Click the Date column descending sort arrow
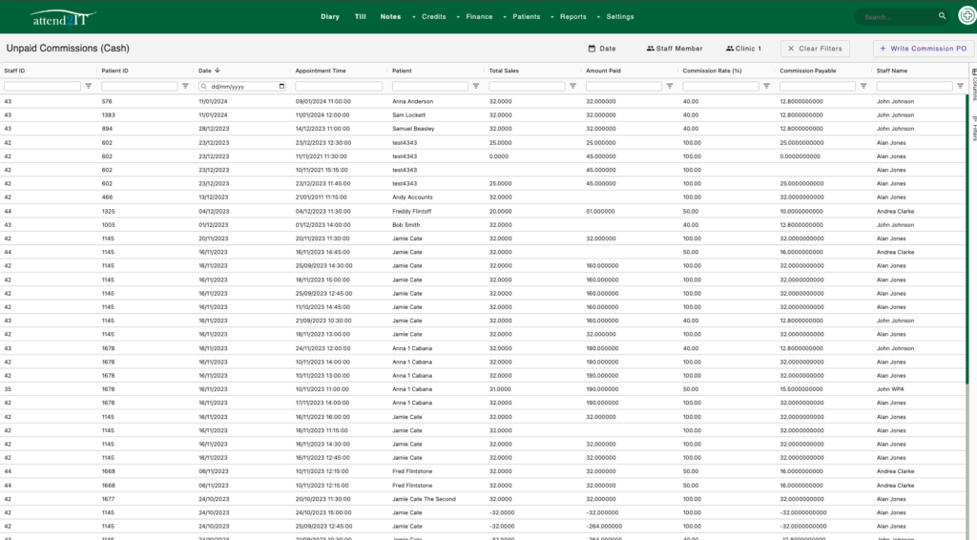 point(218,71)
